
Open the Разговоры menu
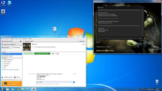coord(12,39)
